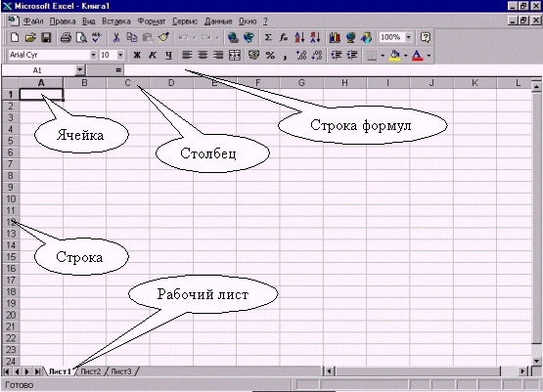Open the Borders dropdown arrow
The height and width of the screenshot is (392, 543).
383,56
